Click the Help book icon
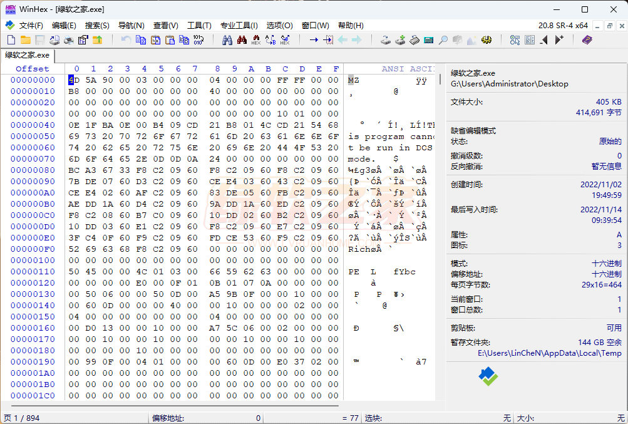Image resolution: width=628 pixels, height=424 pixels. (x=587, y=40)
